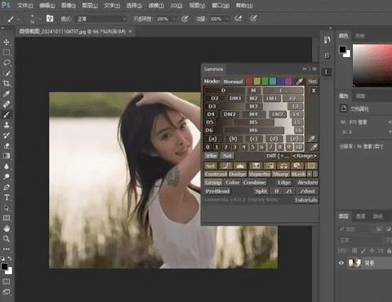Click the foreground color in Color panel
Screen dimensions: 392x302
pyautogui.click(x=342, y=49)
